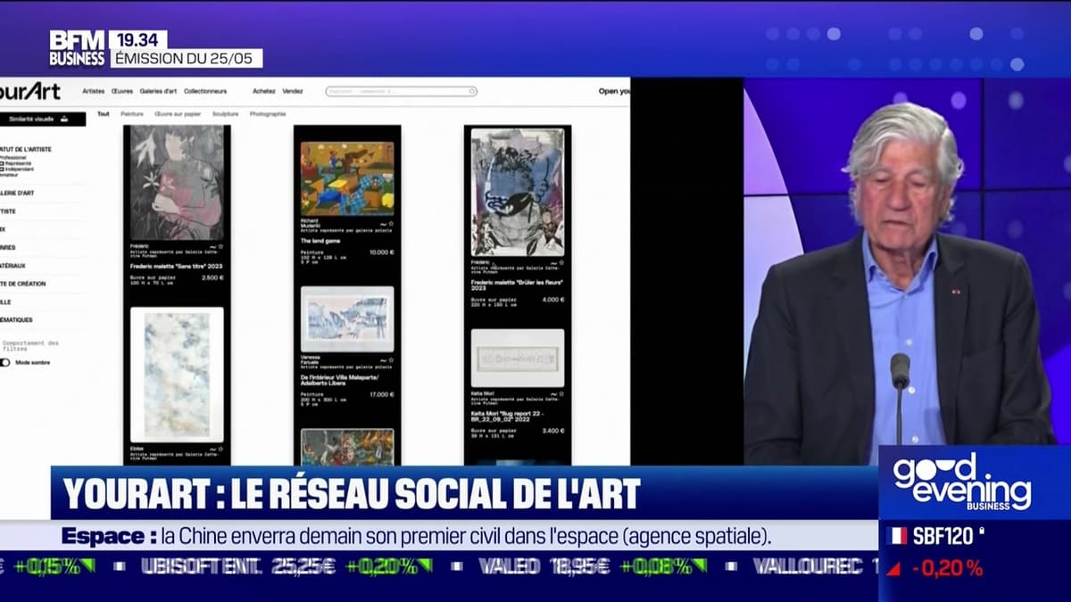
Task: Click the Vendez link
Action: (293, 91)
